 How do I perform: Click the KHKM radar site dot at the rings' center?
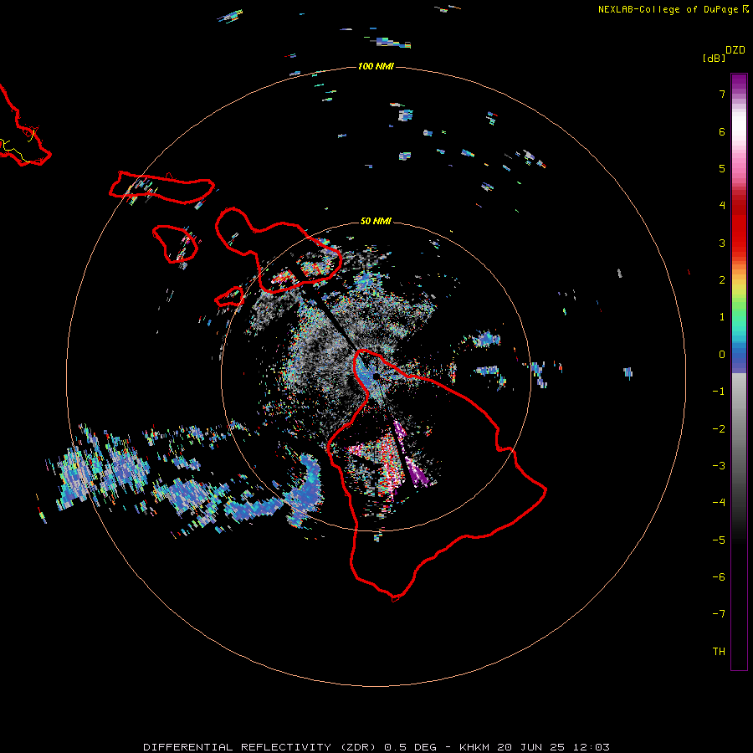376,376
